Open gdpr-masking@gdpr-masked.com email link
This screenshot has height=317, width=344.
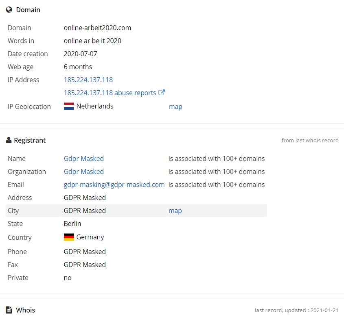[x=114, y=185]
